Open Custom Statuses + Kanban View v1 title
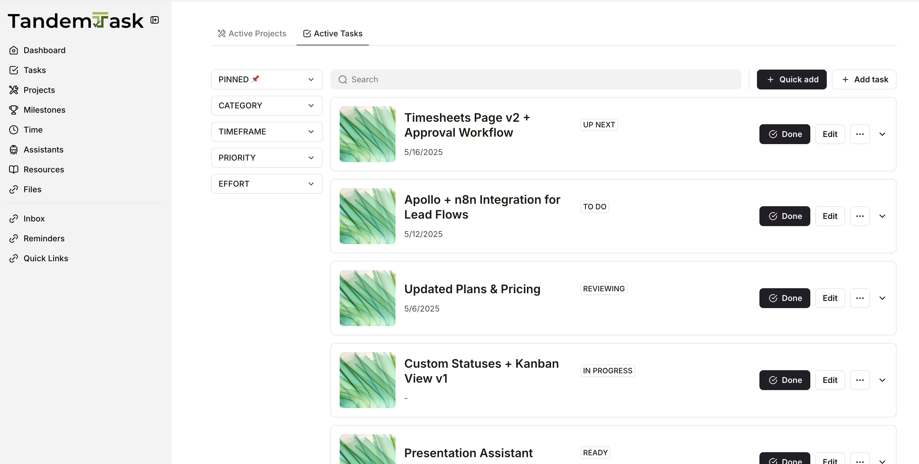This screenshot has width=919, height=464. click(x=481, y=371)
